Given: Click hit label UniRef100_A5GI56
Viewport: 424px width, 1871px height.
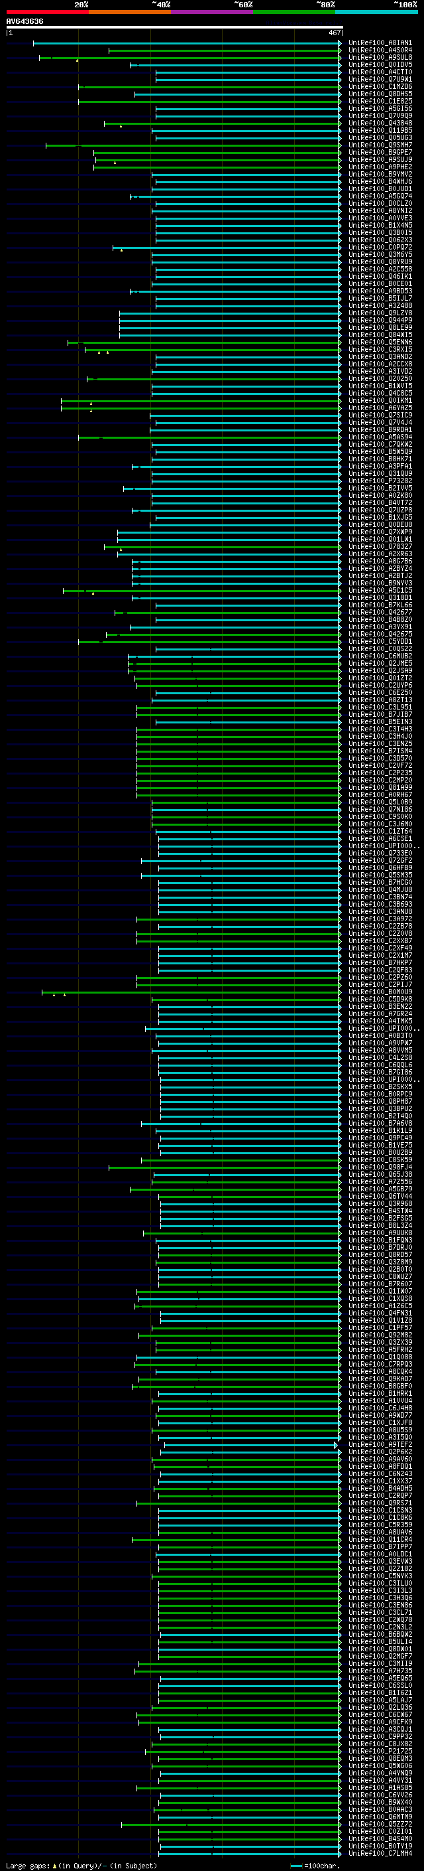Looking at the screenshot, I should (380, 108).
